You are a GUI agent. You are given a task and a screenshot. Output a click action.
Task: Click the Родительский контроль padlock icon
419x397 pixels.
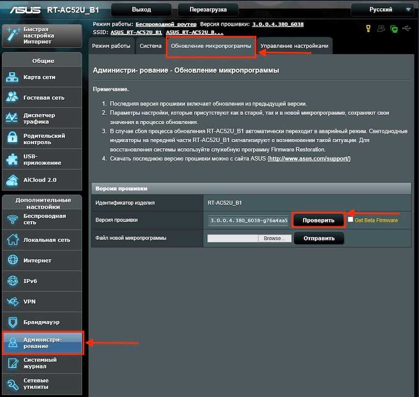click(12, 138)
